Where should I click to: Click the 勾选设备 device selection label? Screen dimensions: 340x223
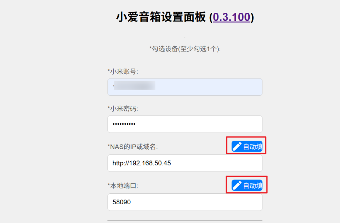185,49
